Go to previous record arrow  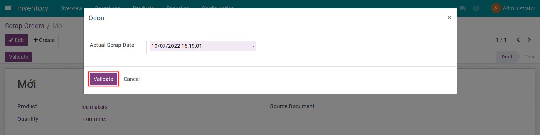518,40
